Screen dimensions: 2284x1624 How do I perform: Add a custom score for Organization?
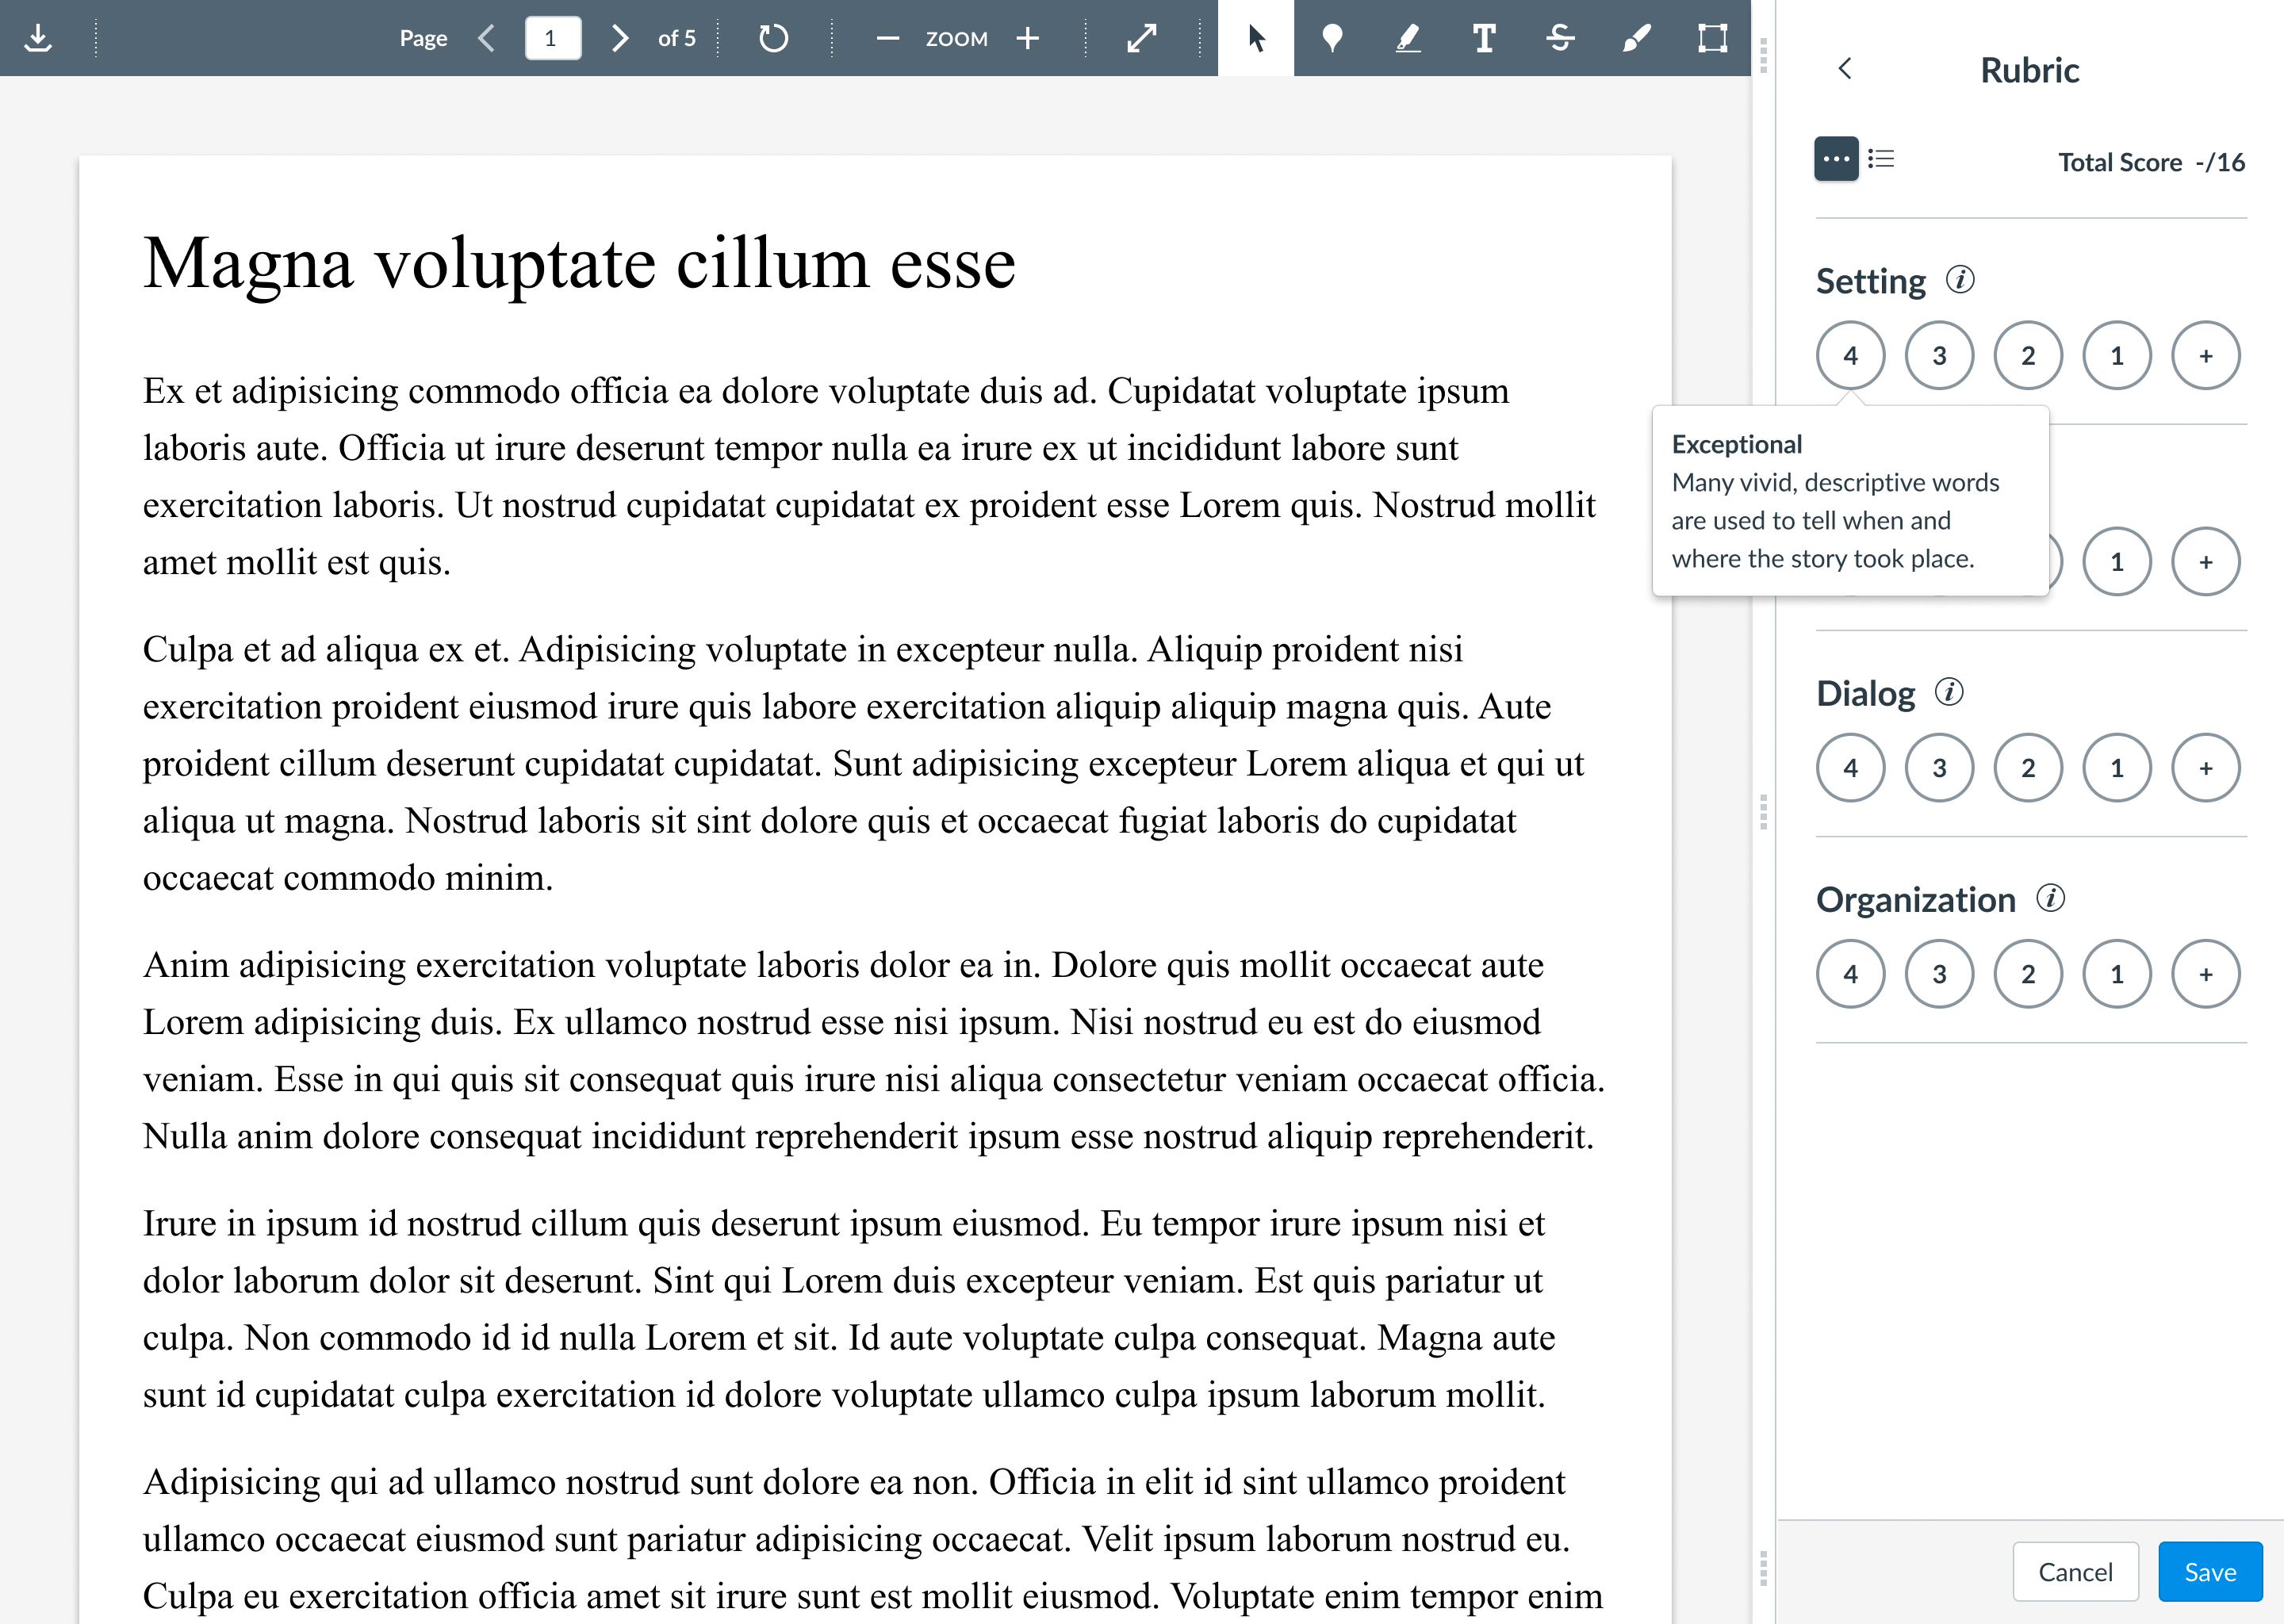click(2206, 974)
